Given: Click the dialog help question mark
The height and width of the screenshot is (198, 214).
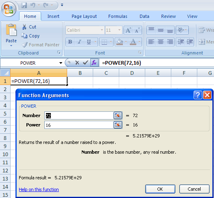Looking at the screenshot, I should pyautogui.click(x=198, y=95).
